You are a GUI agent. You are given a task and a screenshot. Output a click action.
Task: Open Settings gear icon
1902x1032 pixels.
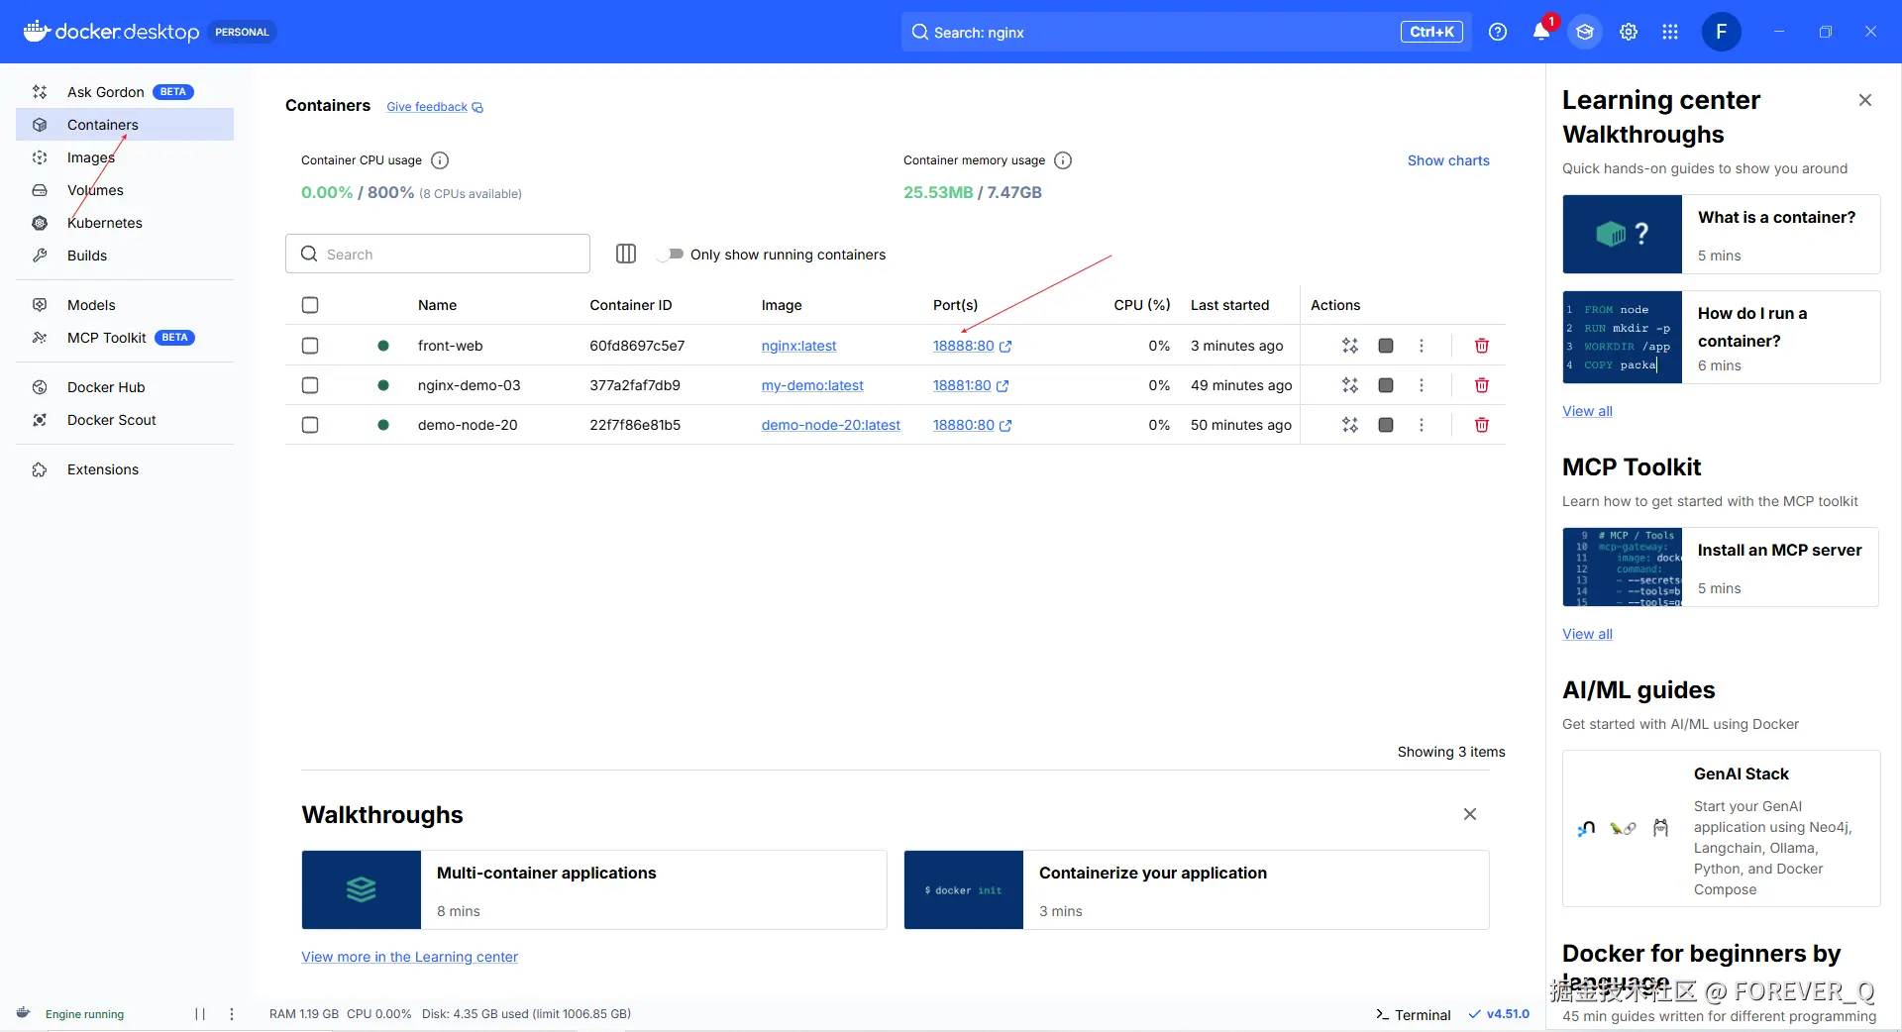click(1629, 32)
